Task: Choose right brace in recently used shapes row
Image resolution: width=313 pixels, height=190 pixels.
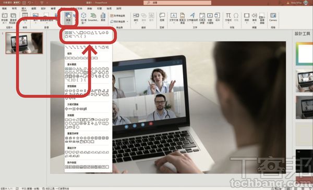Action: coord(85,36)
